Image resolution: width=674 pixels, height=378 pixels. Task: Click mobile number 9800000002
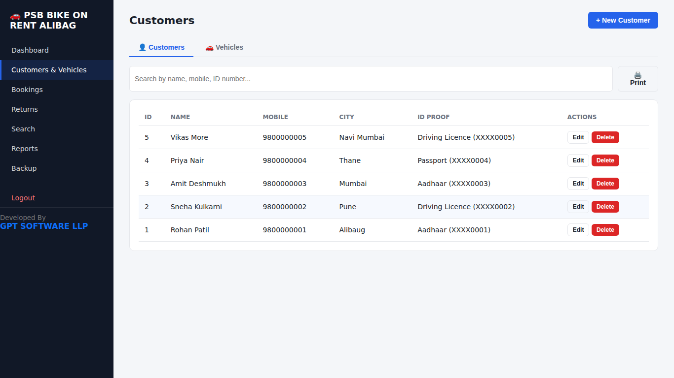coord(285,207)
